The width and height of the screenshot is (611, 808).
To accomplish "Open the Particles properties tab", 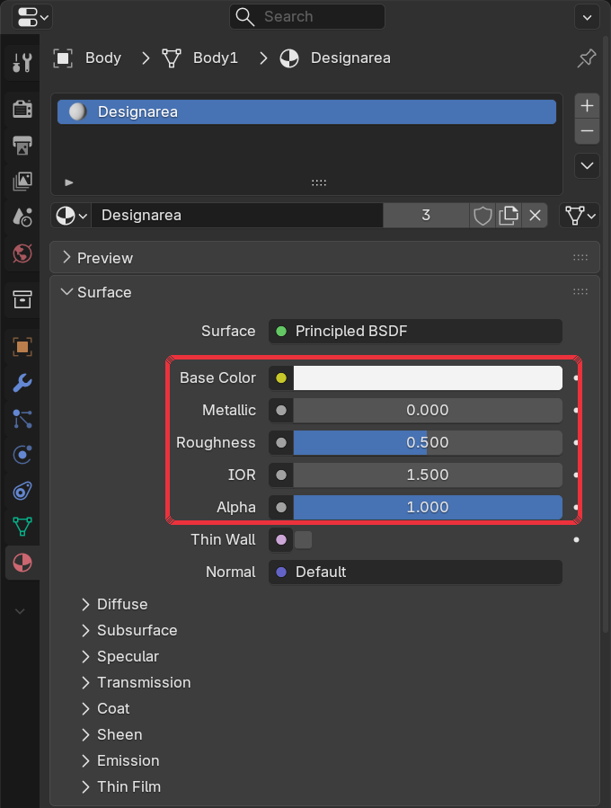I will pyautogui.click(x=22, y=419).
